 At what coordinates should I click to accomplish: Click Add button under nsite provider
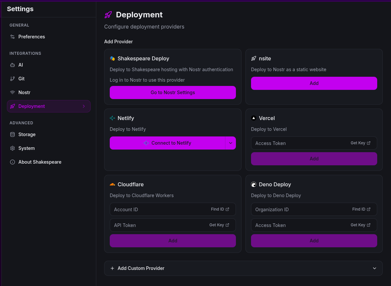coord(314,83)
